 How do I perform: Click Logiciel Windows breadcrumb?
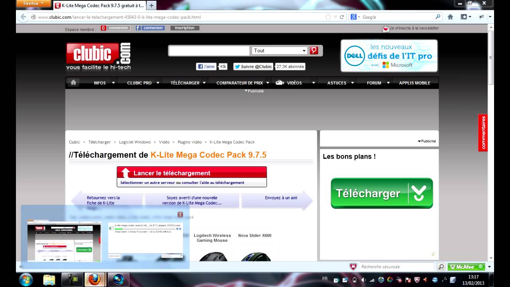(x=135, y=142)
